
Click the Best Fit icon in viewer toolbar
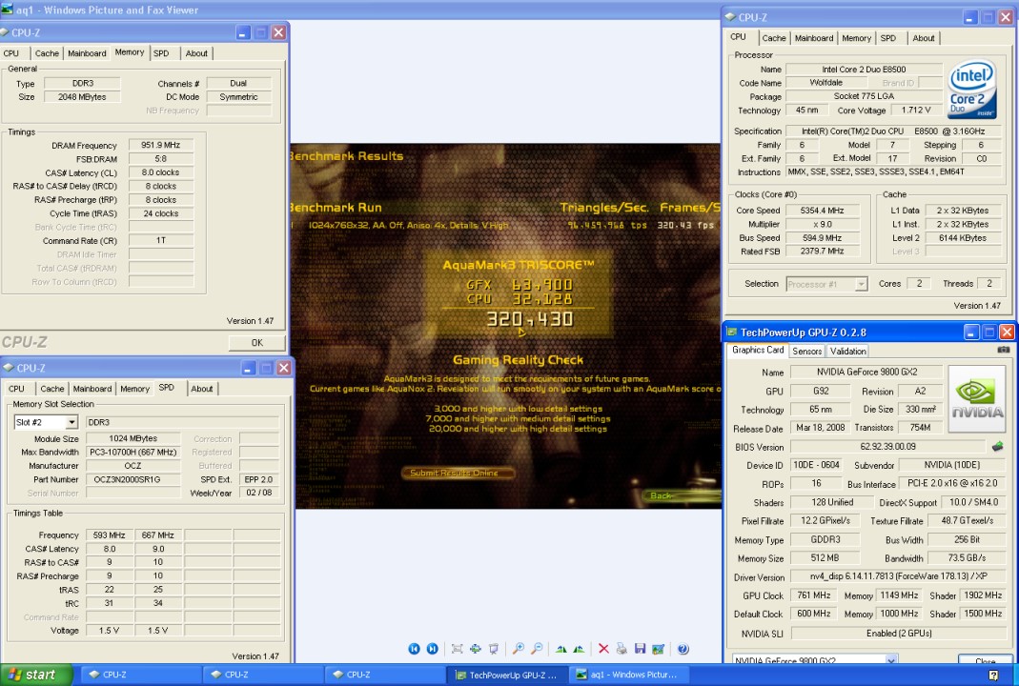click(457, 648)
